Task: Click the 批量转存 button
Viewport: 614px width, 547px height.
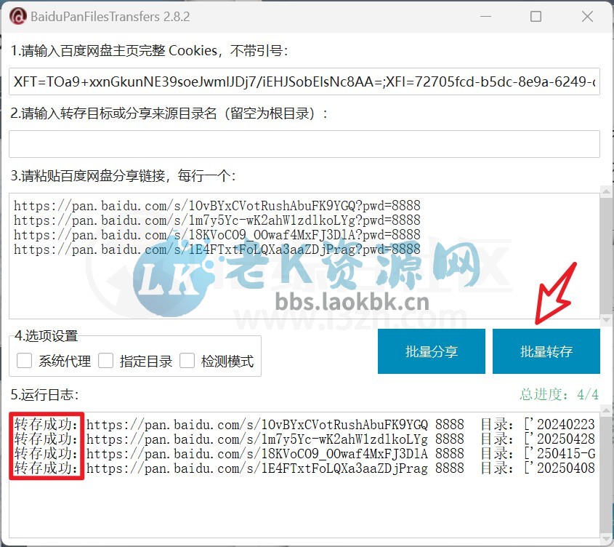Action: click(546, 351)
